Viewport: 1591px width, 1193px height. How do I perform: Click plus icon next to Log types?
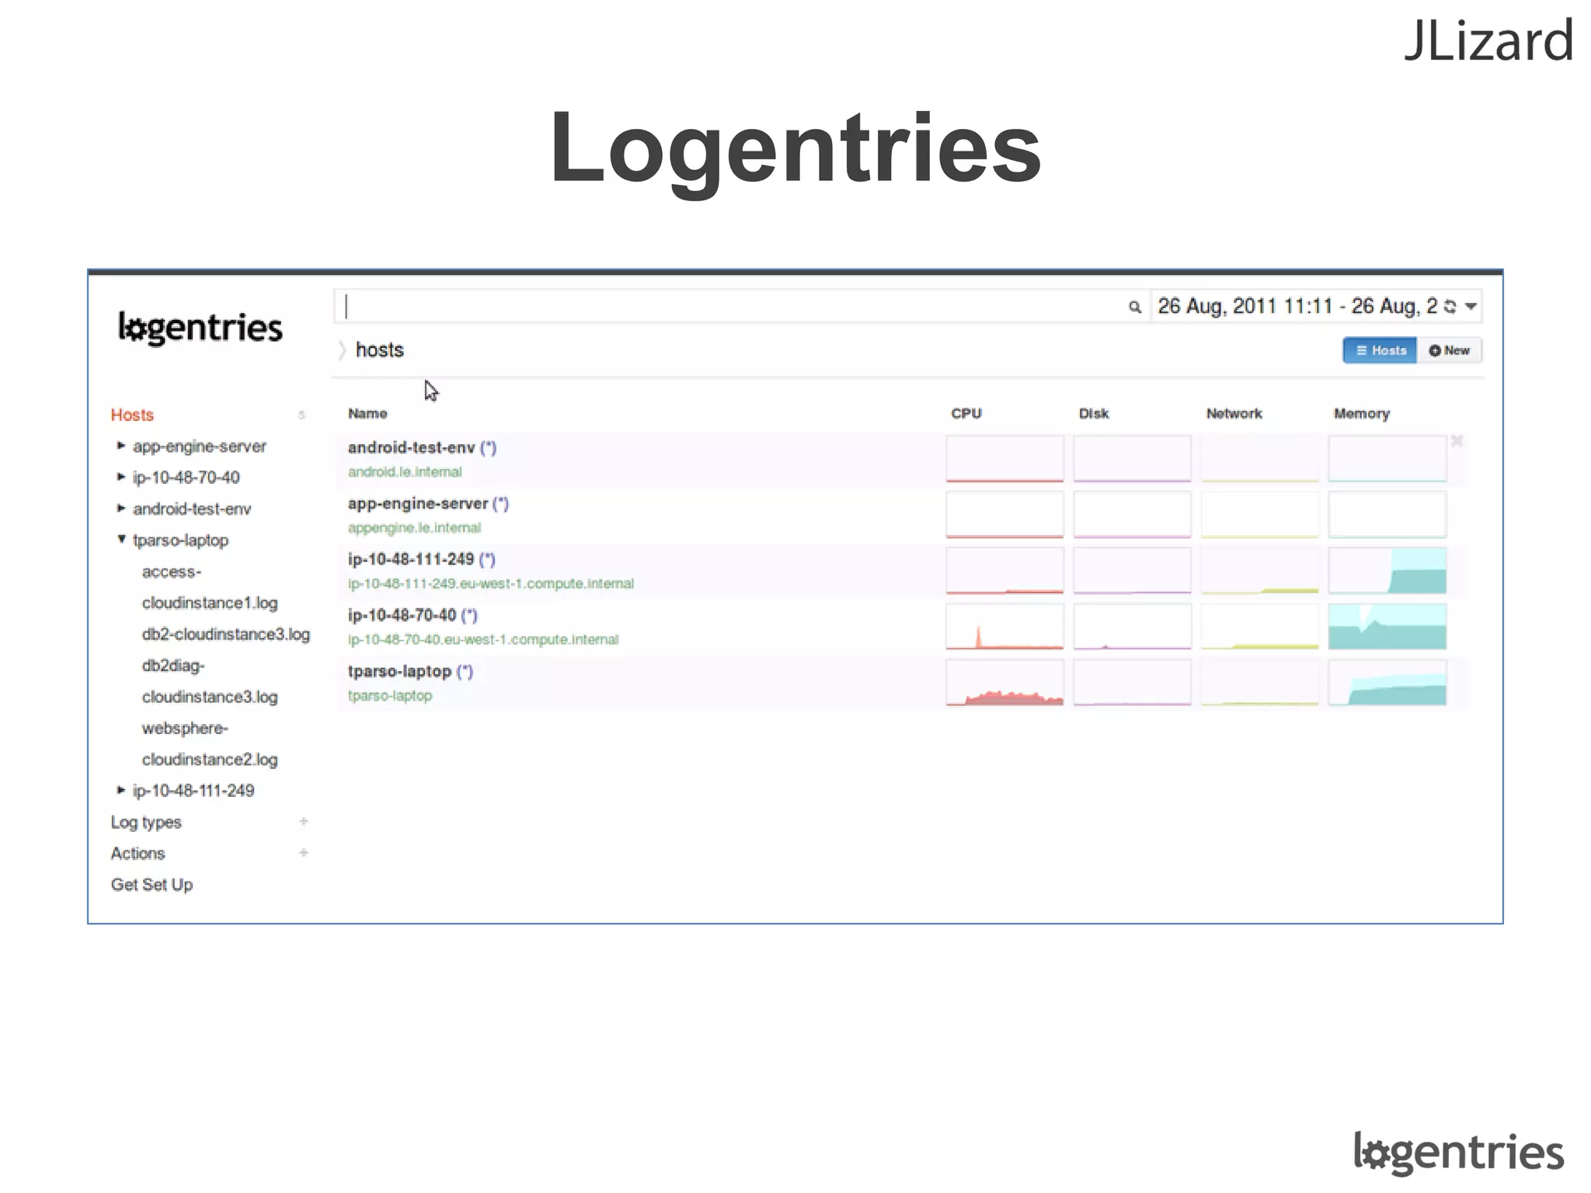pos(304,821)
